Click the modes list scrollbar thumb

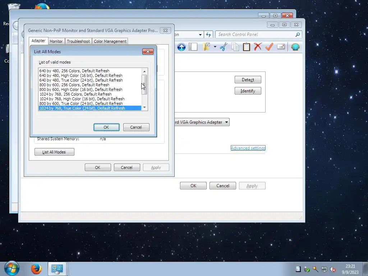point(144,84)
